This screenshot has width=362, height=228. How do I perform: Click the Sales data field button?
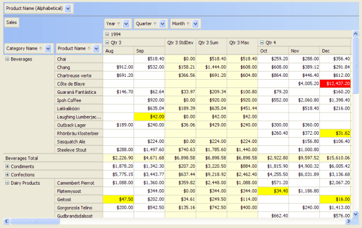click(12, 22)
